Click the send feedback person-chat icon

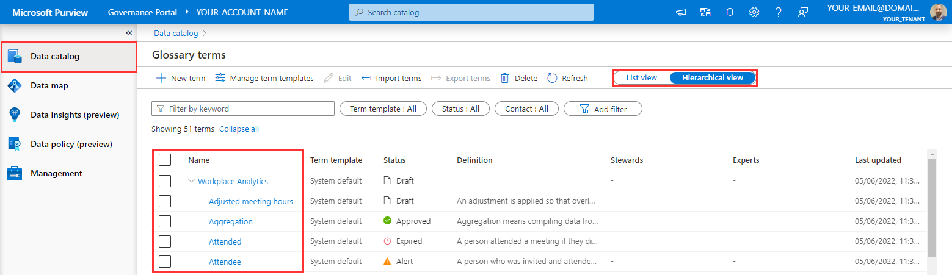(x=803, y=12)
